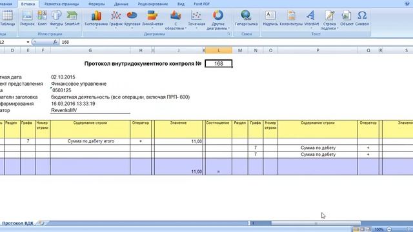Click cell Сумма по дебету итого

[90, 141]
